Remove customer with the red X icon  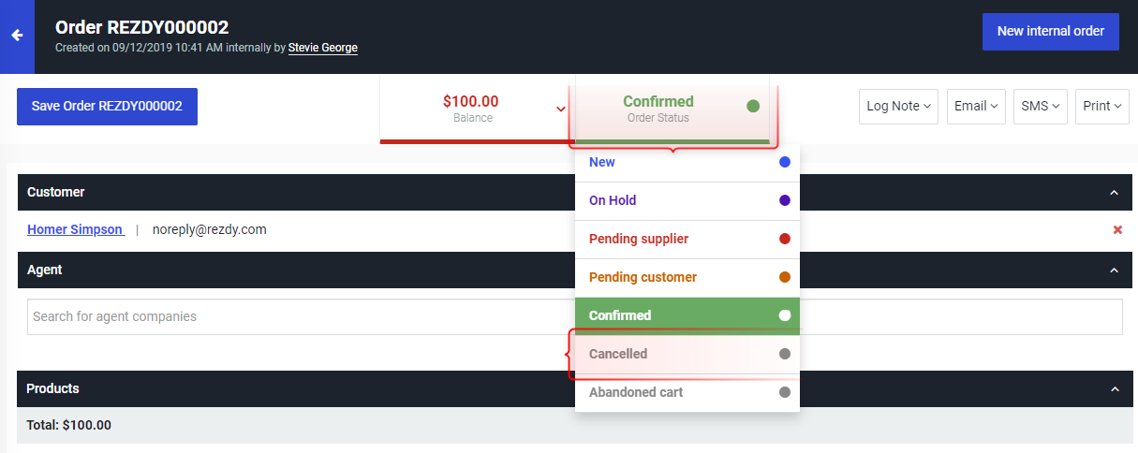click(1117, 229)
